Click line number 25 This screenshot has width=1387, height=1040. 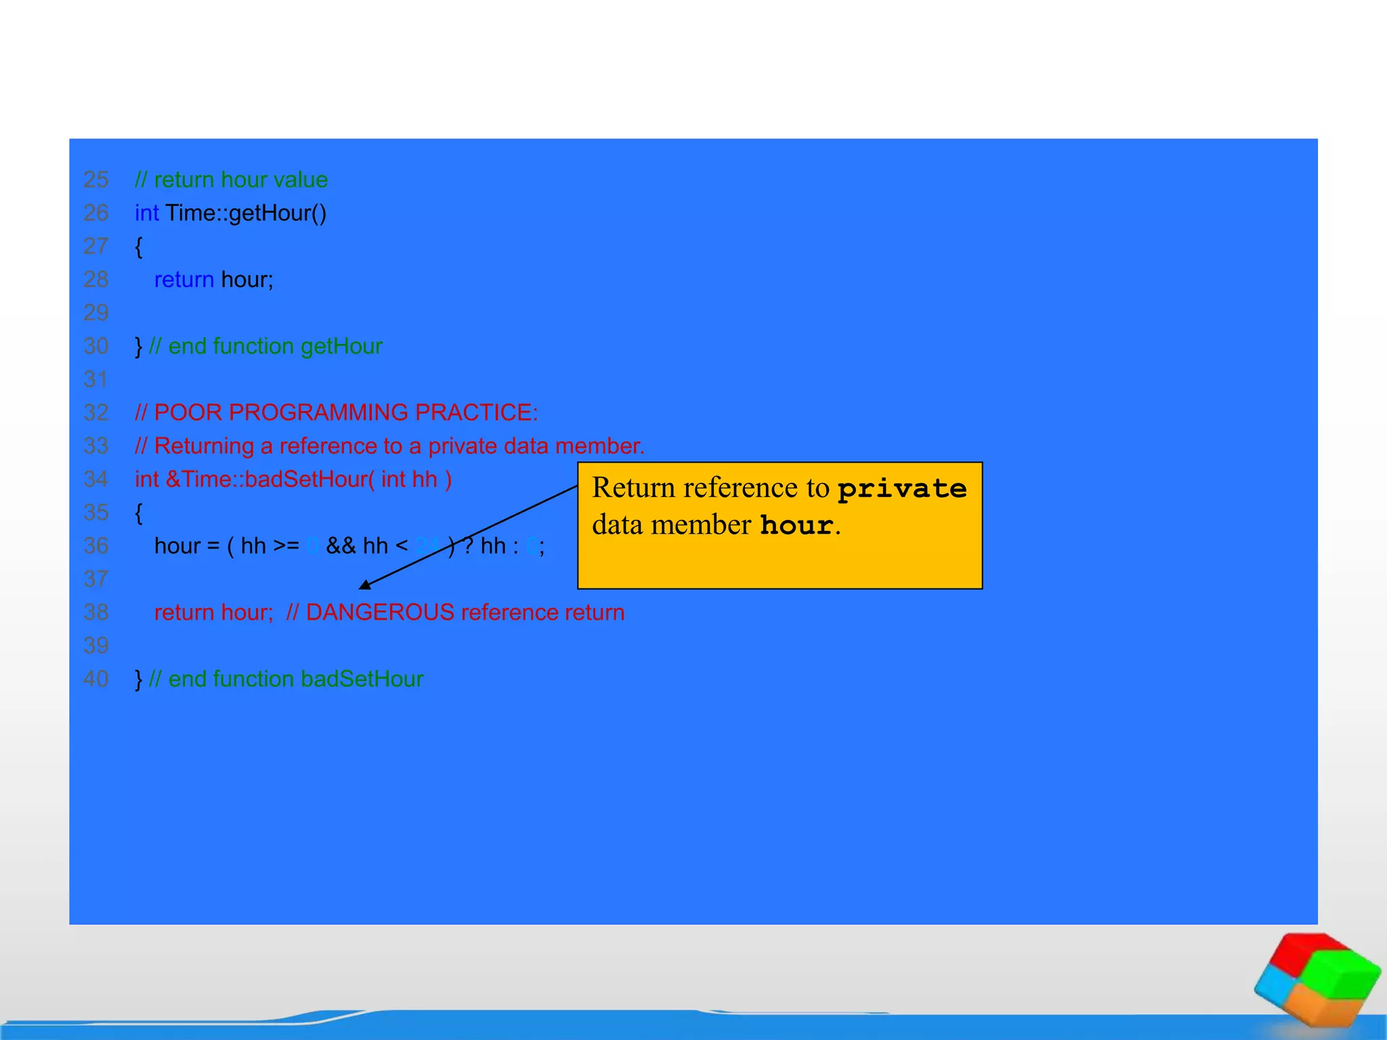pyautogui.click(x=95, y=179)
